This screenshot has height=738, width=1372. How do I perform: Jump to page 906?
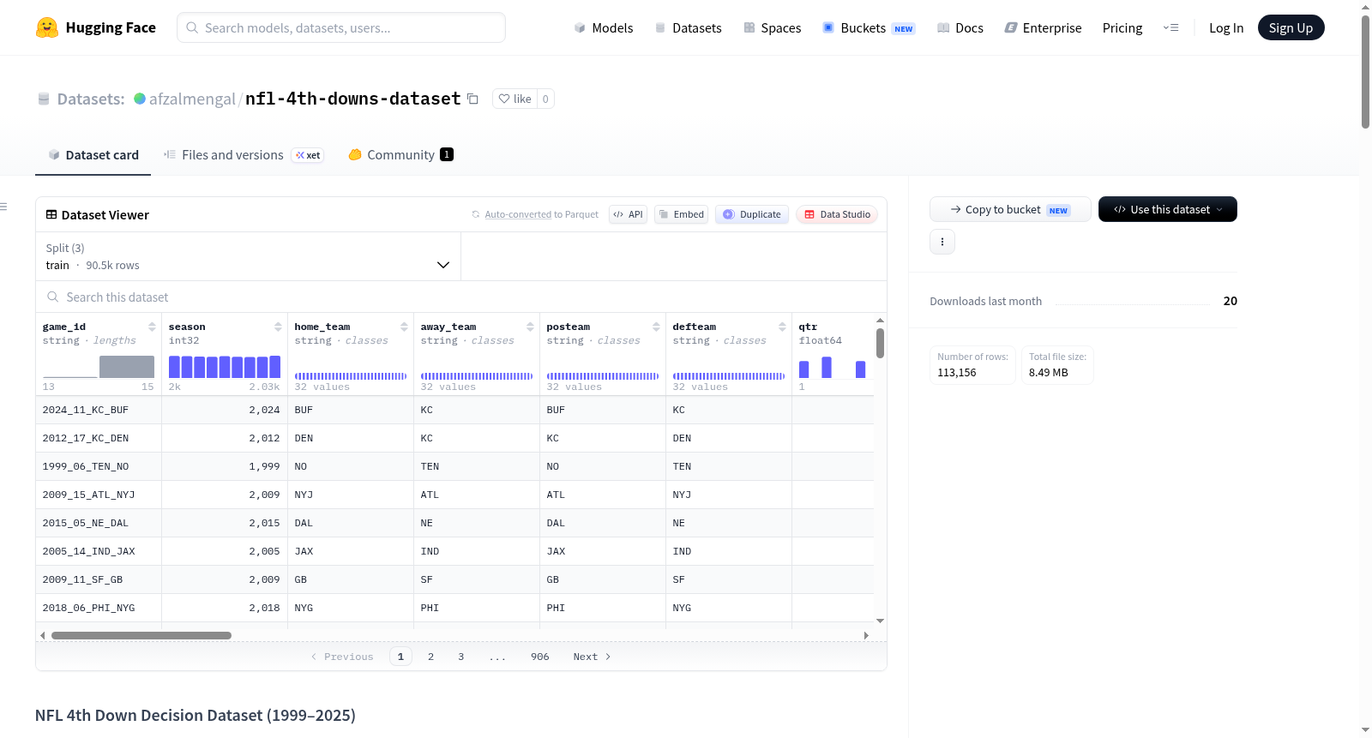[x=539, y=657]
